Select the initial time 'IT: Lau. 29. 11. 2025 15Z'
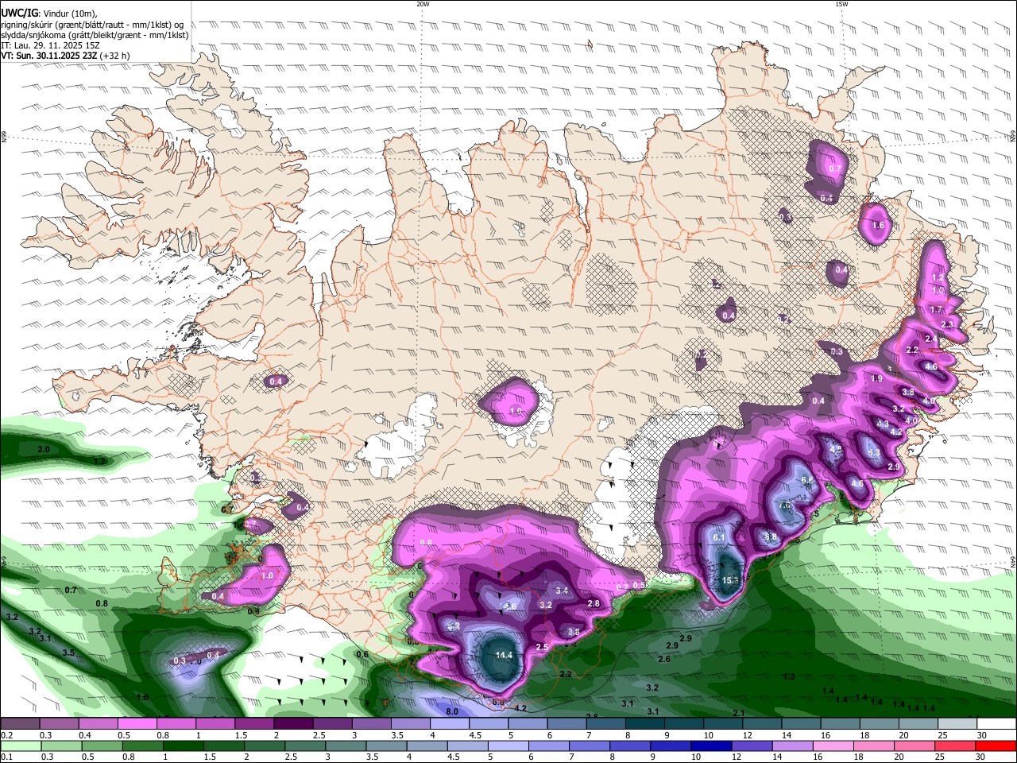This screenshot has width=1017, height=763. click(x=51, y=45)
